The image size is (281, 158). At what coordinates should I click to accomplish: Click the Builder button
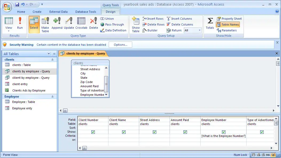point(150,30)
